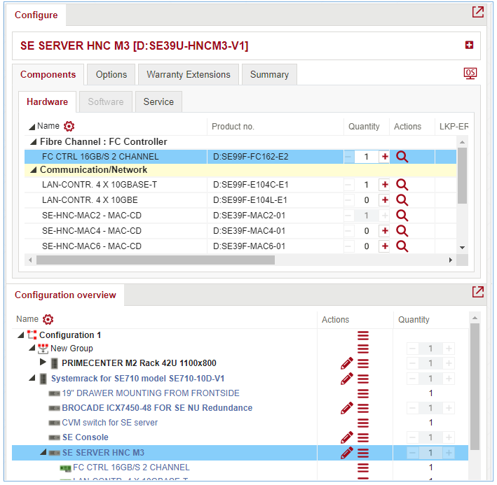Click magnifier for LAN-CONTR. 4 X 10GBE

point(402,200)
